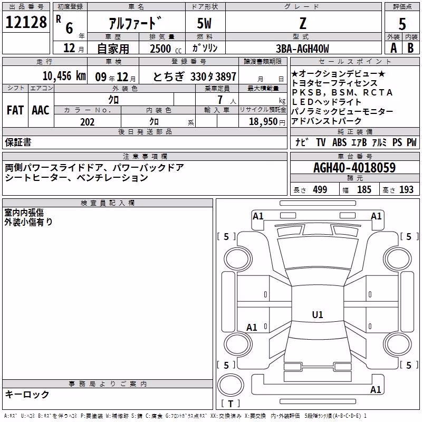
Task: Select PW in 純正装備
Action: pos(411,142)
